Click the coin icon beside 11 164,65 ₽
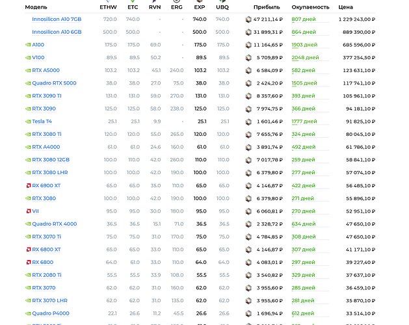 [x=248, y=45]
